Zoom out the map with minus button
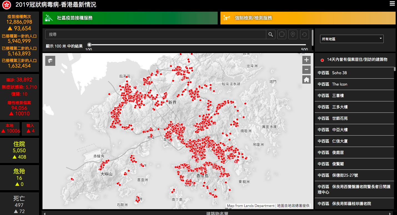The image size is (397, 215). [306, 70]
